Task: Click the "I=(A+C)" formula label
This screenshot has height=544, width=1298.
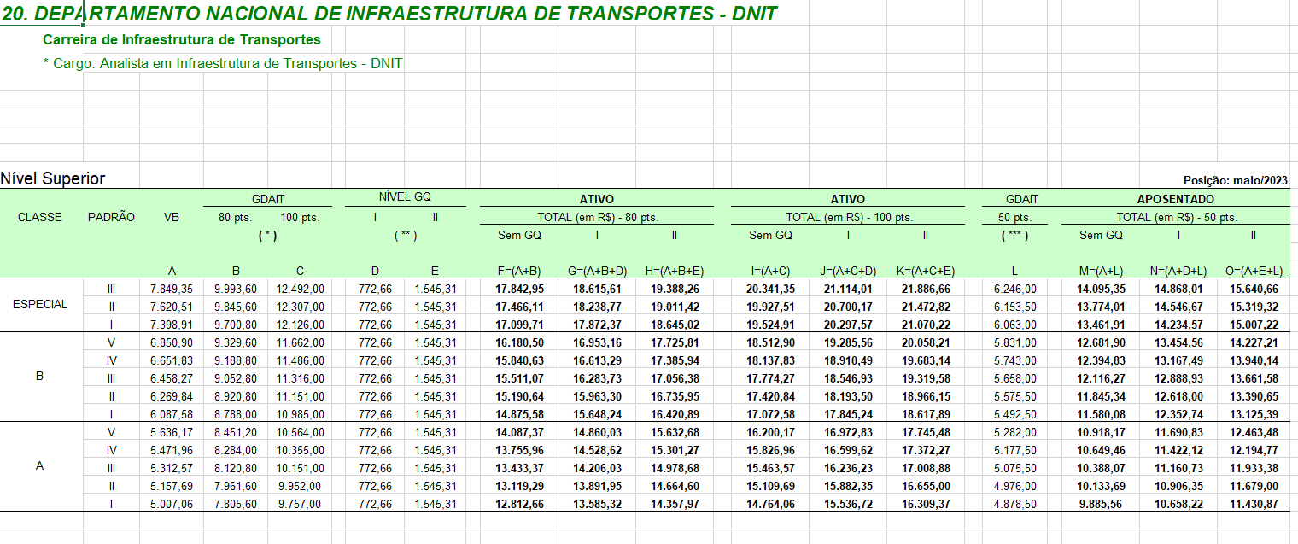Action: (x=771, y=271)
